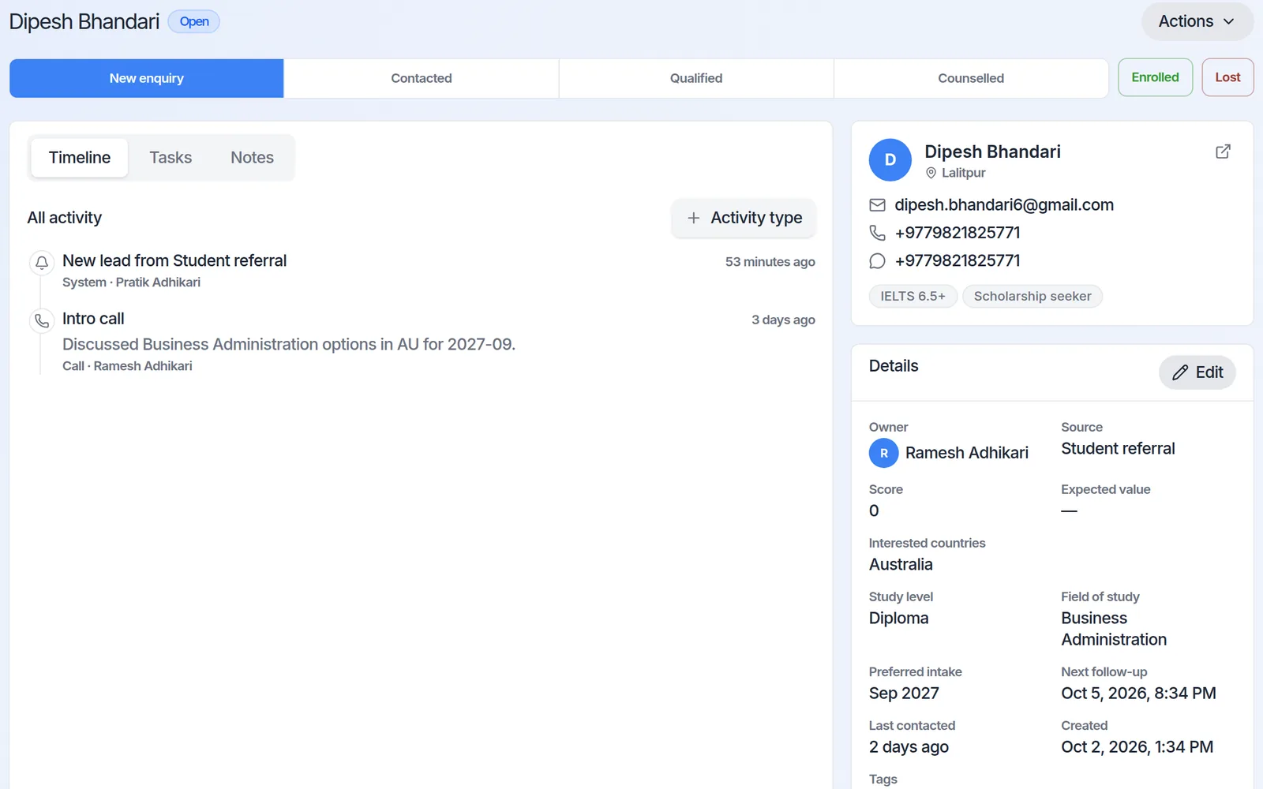Click the blue D avatar circle
1263x789 pixels.
tap(890, 160)
